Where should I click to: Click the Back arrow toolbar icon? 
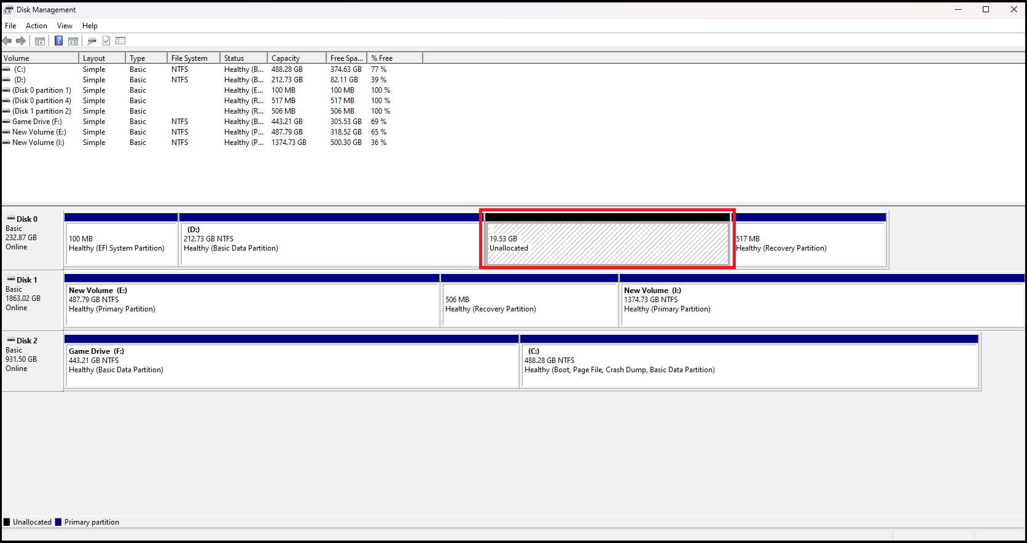pos(7,41)
